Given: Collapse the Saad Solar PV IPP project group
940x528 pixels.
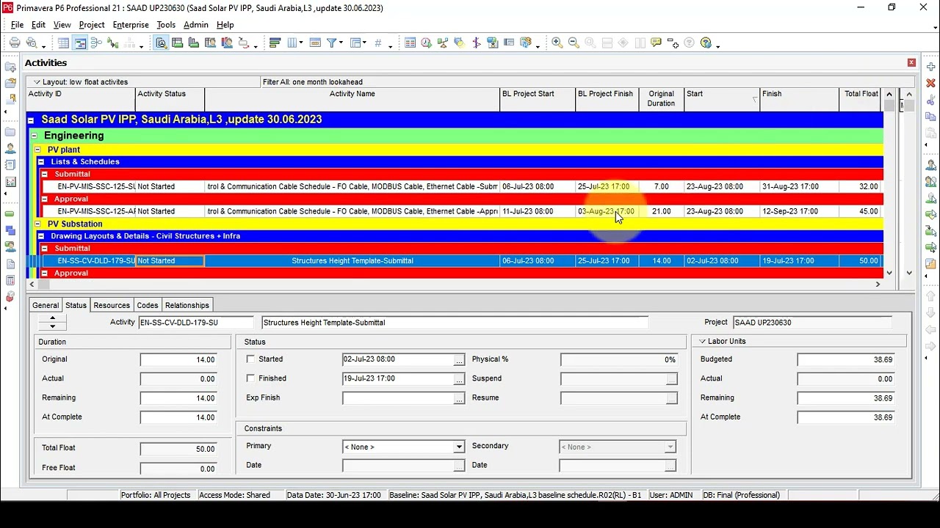Looking at the screenshot, I should 31,120.
